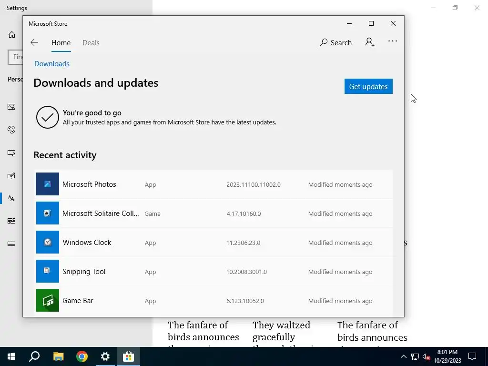Screen dimensions: 488x366
Task: Open Taskbar icon in Settings sidebar
Action: [11, 244]
